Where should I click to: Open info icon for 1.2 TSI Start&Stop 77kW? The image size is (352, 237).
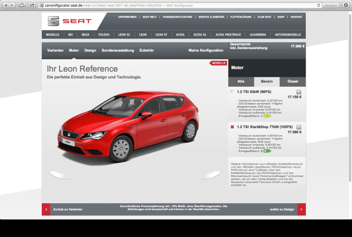coord(299,127)
